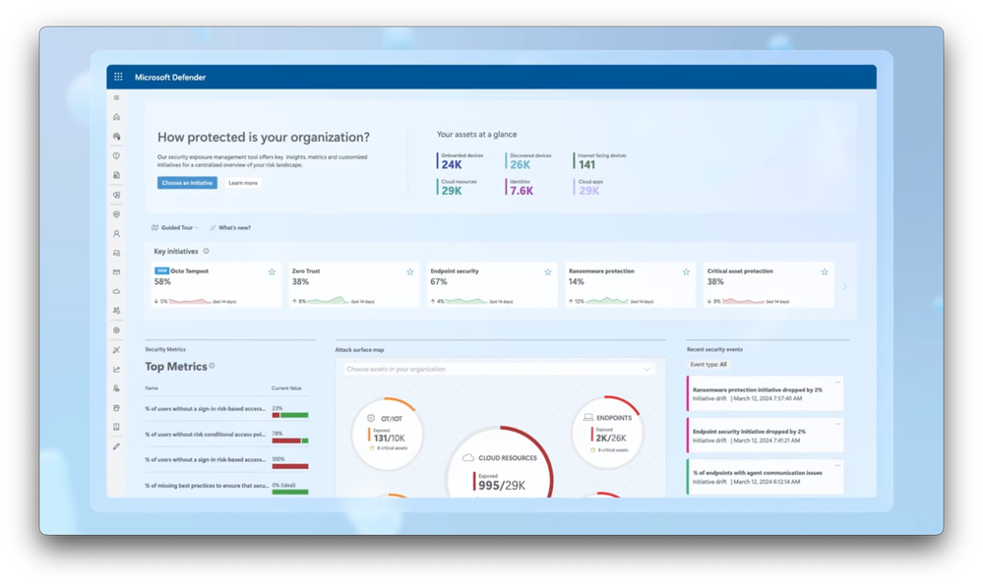Open the Ransomware protection initiative card
Image resolution: width=983 pixels, height=587 pixels.
[x=631, y=285]
